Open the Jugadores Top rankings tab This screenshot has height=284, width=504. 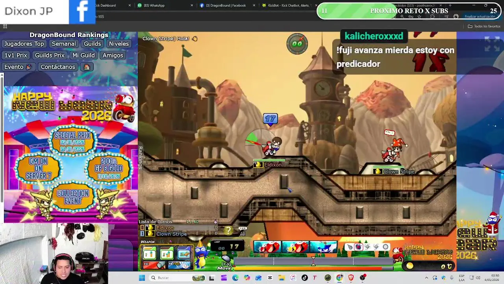24,44
